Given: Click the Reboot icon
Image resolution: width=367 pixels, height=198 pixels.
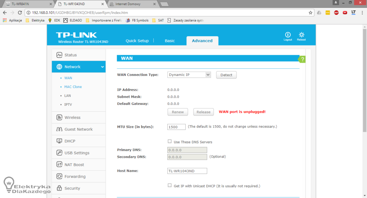Looking at the screenshot, I should (x=301, y=35).
